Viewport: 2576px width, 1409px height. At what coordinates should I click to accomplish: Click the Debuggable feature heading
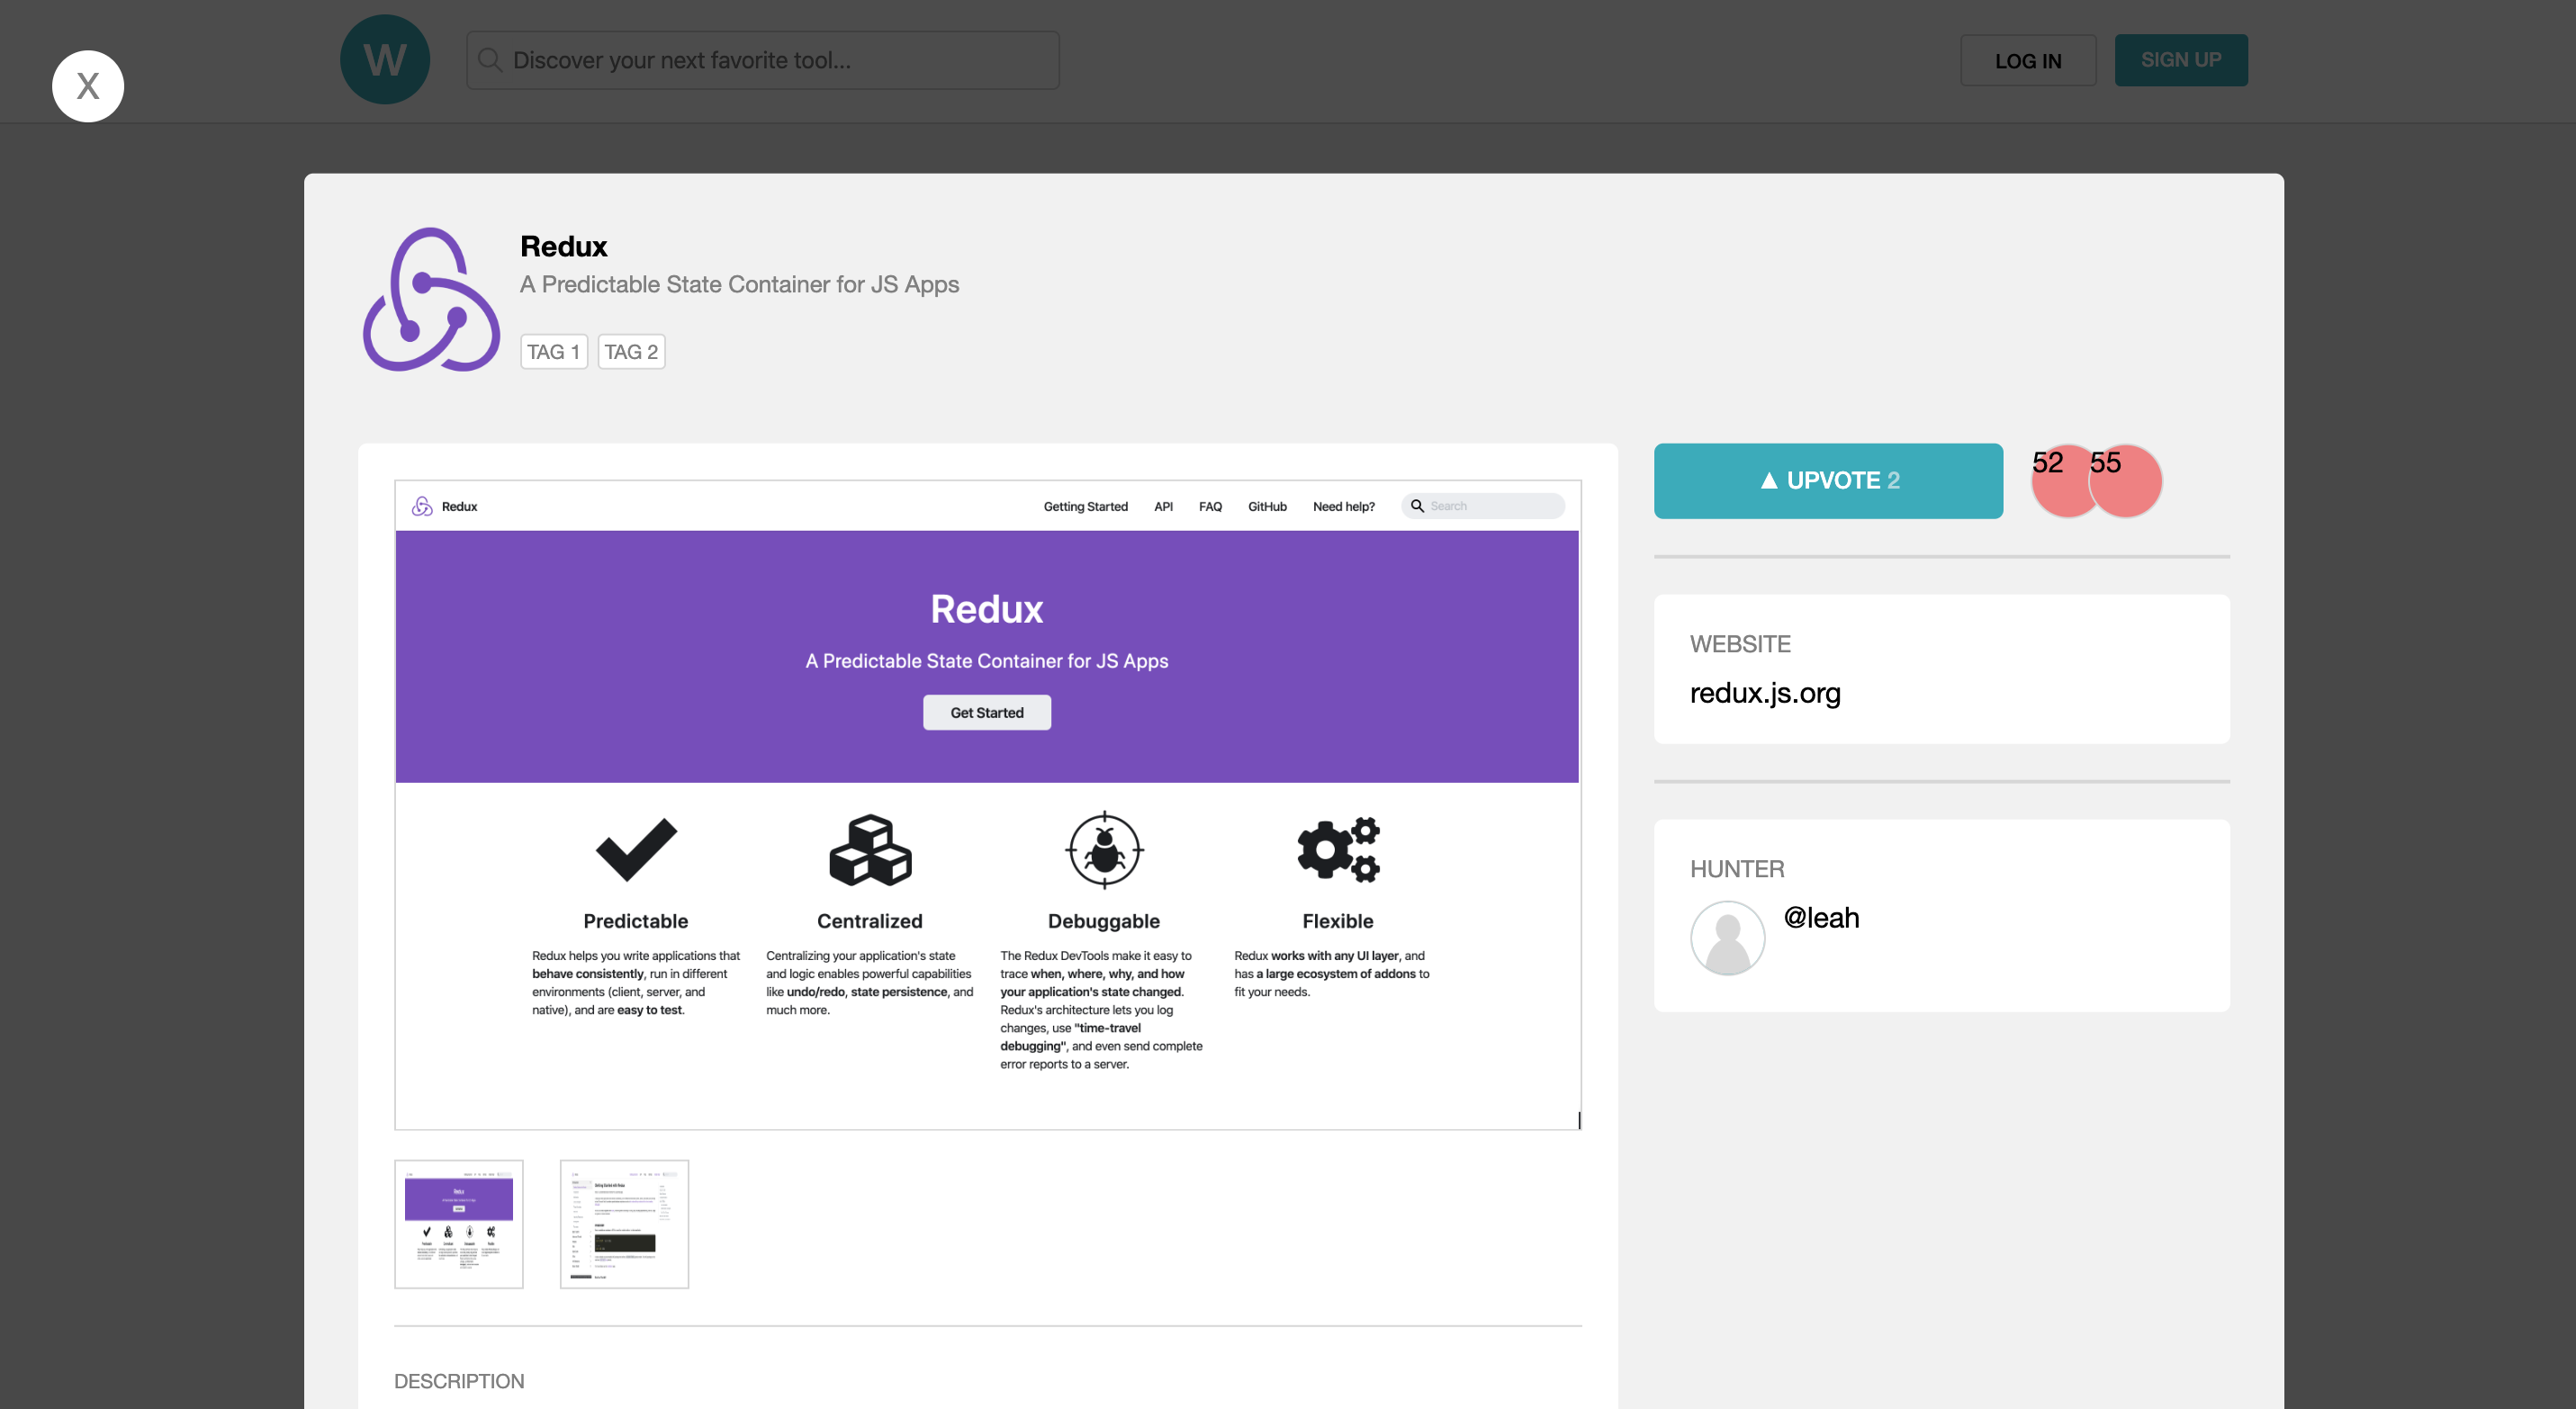(1104, 921)
